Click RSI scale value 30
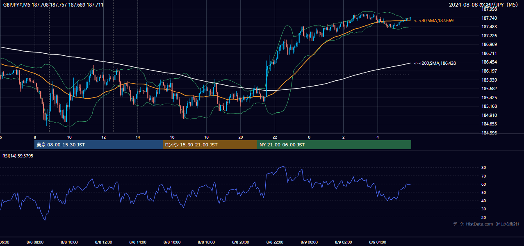Viewport: 524px width, 246px height. (483, 209)
